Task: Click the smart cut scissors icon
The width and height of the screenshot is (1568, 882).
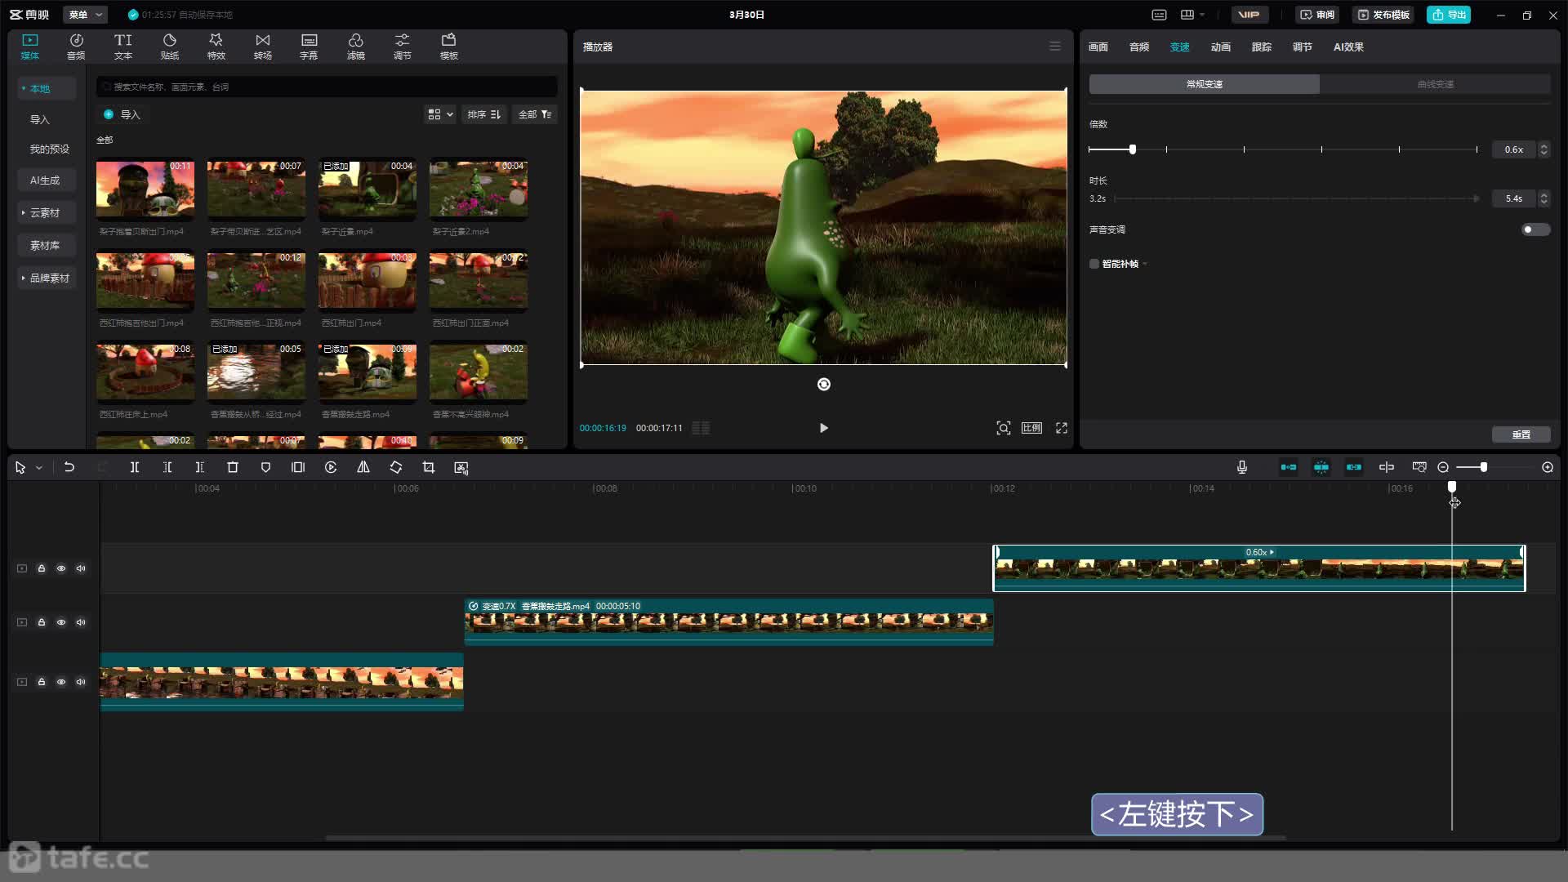Action: point(461,467)
